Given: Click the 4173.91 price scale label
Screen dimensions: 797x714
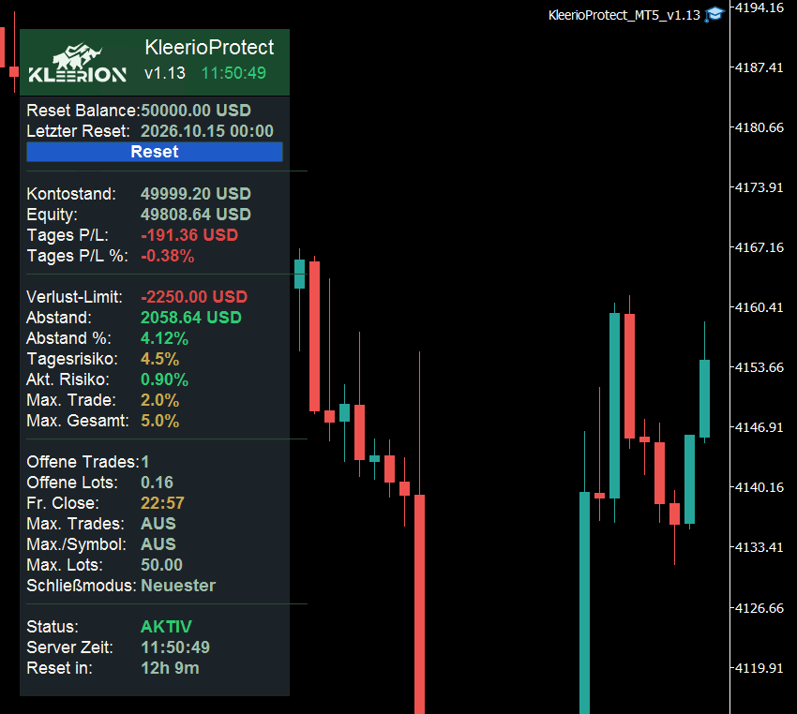Looking at the screenshot, I should click(759, 187).
